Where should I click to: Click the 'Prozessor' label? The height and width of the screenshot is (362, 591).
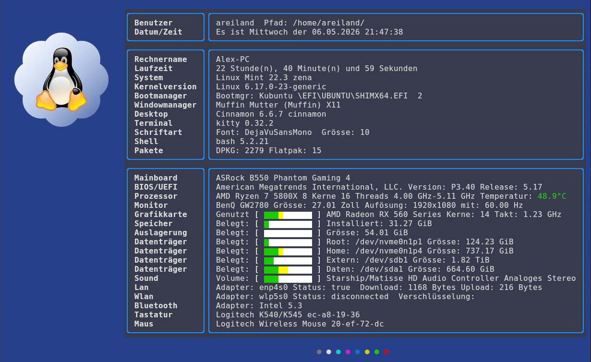pos(156,196)
